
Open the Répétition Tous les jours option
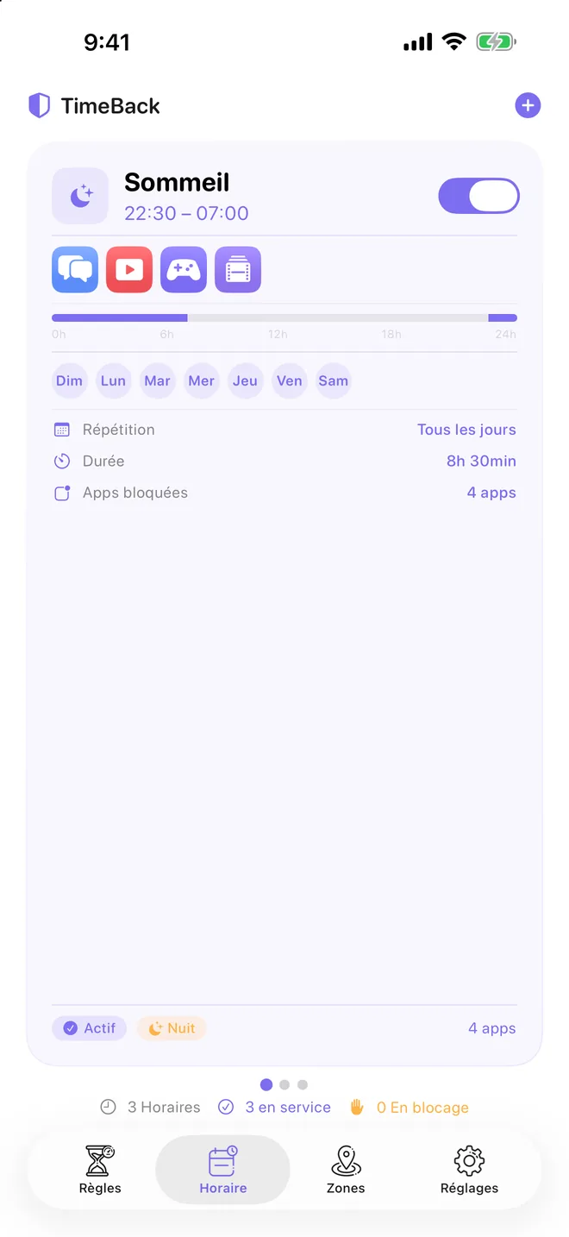284,430
